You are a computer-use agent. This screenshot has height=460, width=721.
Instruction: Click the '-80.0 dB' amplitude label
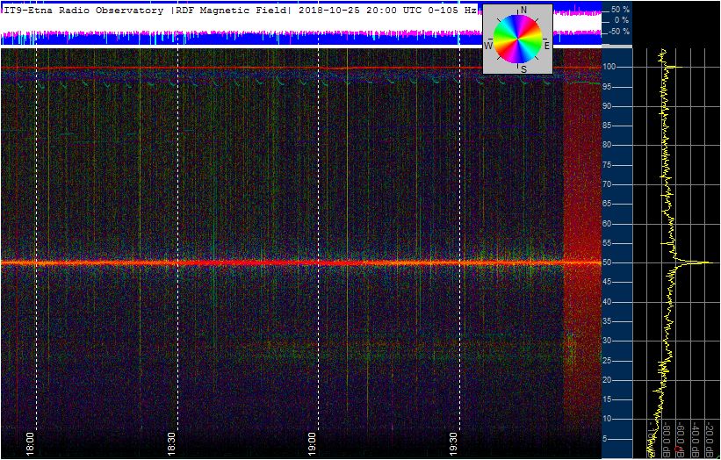pyautogui.click(x=665, y=439)
